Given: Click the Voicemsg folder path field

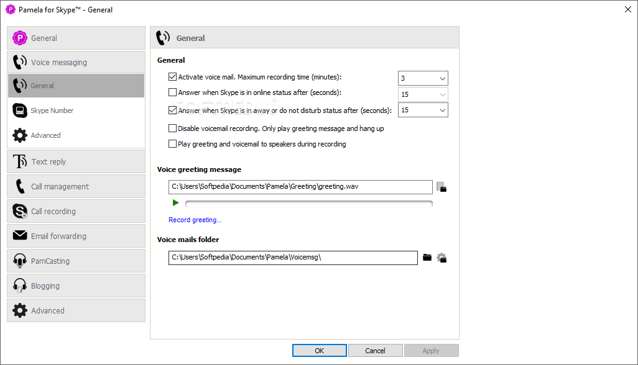Looking at the screenshot, I should (293, 258).
